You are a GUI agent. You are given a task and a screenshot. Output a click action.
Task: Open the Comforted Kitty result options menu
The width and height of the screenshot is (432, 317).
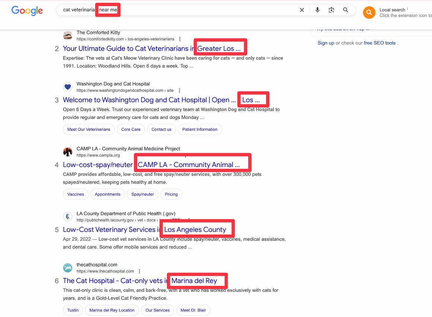pos(180,39)
